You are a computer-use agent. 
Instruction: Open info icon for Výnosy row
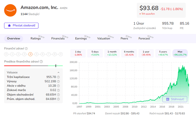(58, 81)
